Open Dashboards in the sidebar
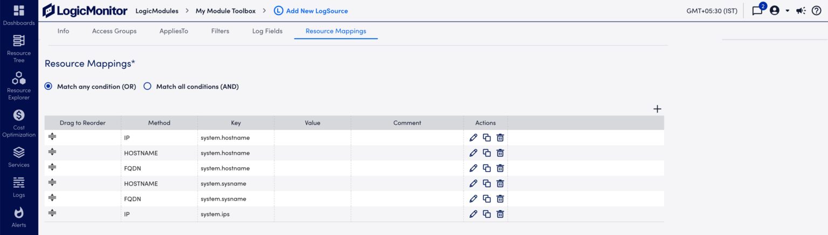 [19, 15]
